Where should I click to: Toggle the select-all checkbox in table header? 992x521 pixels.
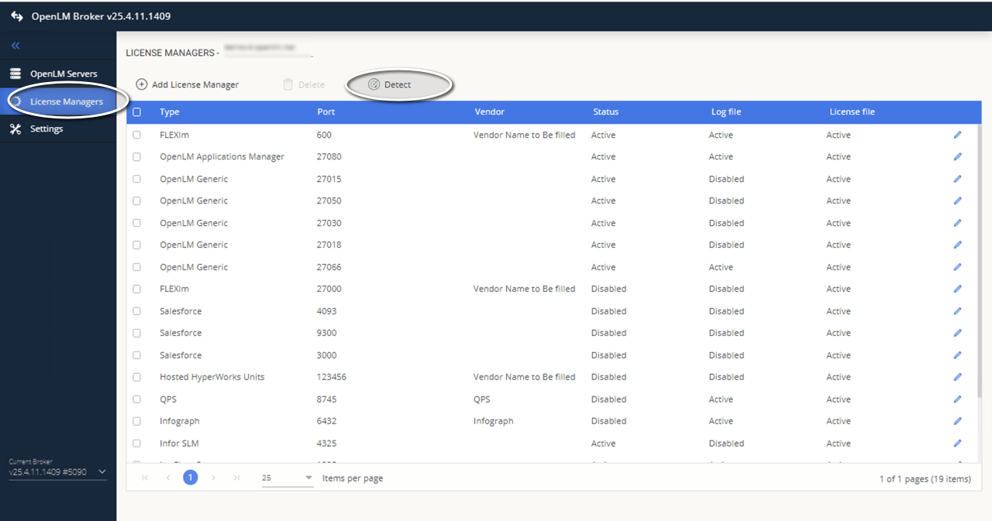(x=137, y=111)
